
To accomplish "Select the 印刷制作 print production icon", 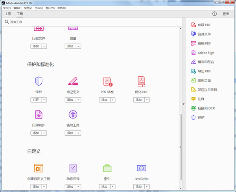I will point(39,114).
